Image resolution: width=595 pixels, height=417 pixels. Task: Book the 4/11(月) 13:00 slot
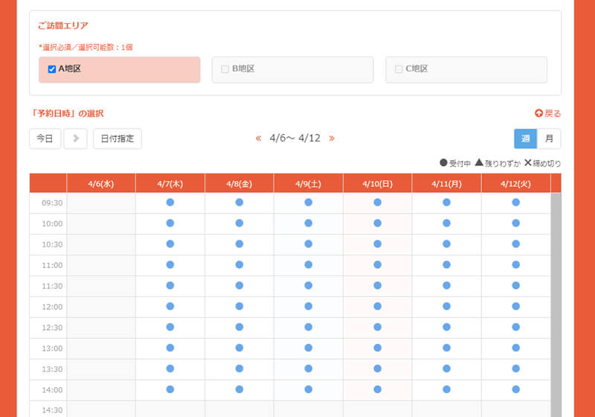coord(446,348)
